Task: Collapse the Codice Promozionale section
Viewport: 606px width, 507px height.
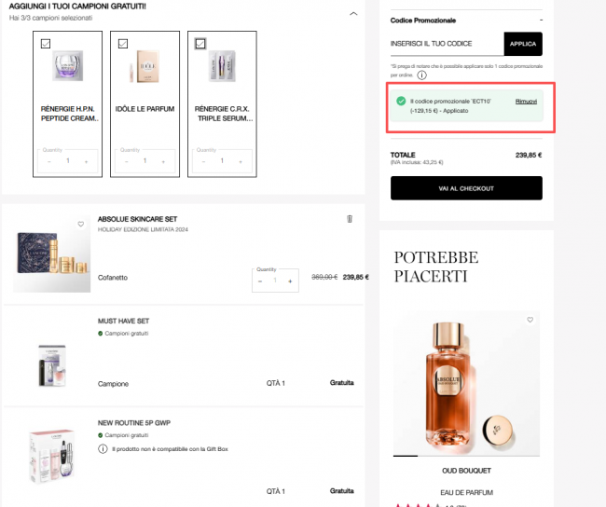Action: pos(541,20)
